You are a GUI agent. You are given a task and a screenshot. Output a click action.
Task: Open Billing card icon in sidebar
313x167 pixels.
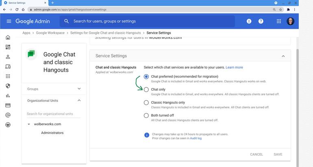(8, 105)
